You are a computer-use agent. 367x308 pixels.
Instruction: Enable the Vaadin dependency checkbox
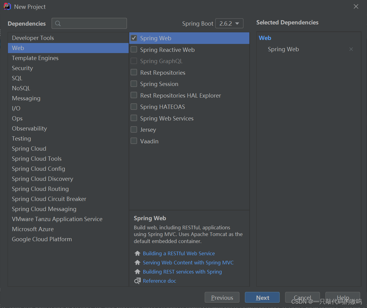[x=134, y=141]
